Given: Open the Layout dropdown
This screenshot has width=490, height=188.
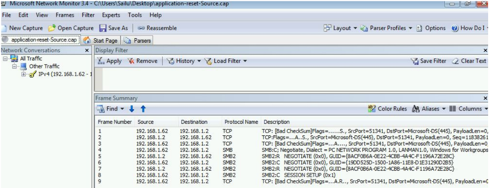Looking at the screenshot, I should coord(340,28).
